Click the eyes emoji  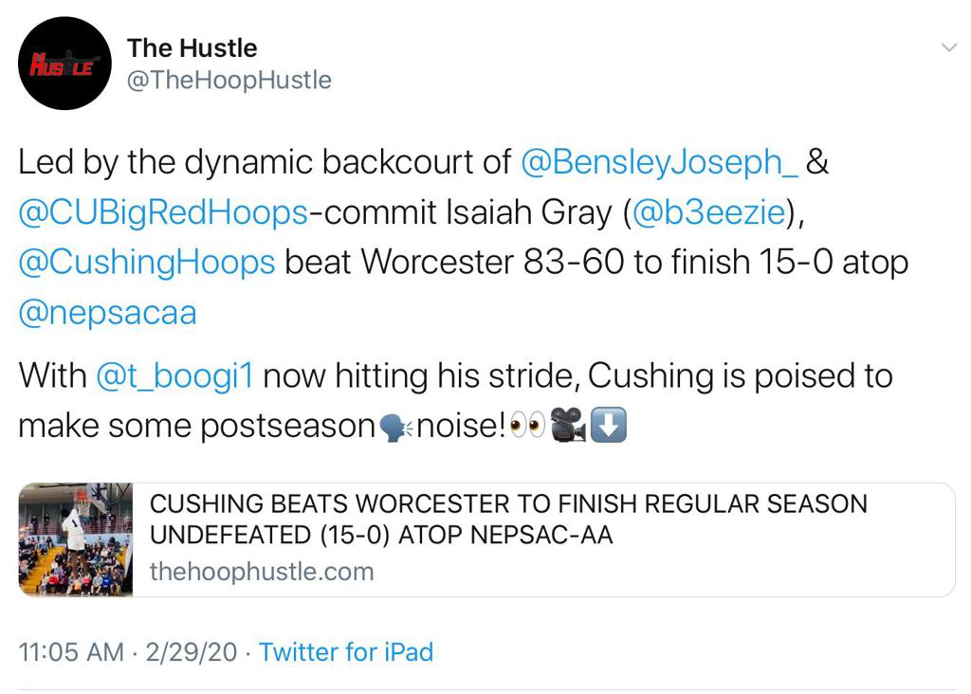tap(526, 428)
